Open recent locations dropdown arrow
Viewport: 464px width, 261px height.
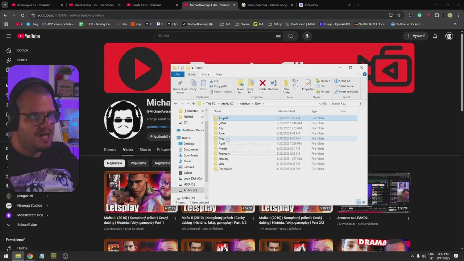(x=188, y=104)
